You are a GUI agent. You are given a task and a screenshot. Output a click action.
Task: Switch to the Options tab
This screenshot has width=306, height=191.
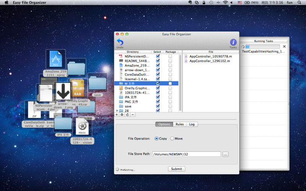pyautogui.click(x=164, y=124)
